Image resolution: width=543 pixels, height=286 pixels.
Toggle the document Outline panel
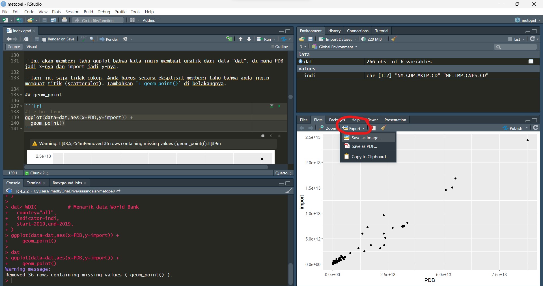pyautogui.click(x=279, y=47)
